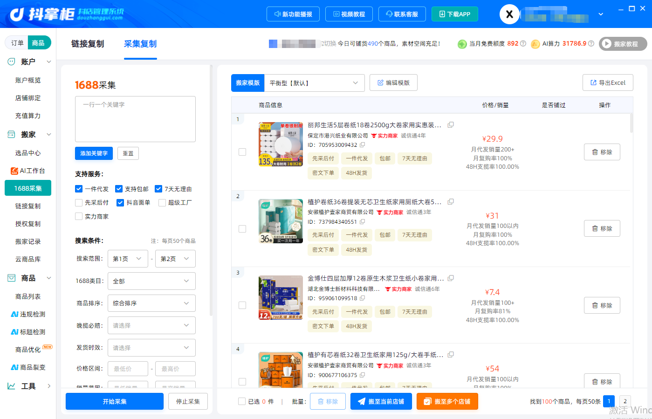This screenshot has width=652, height=419.
Task: Open help for 当月免费额度 question mark
Action: point(523,43)
